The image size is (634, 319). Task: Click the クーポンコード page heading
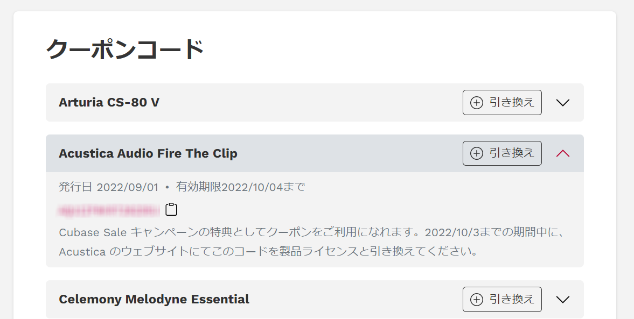coord(124,49)
